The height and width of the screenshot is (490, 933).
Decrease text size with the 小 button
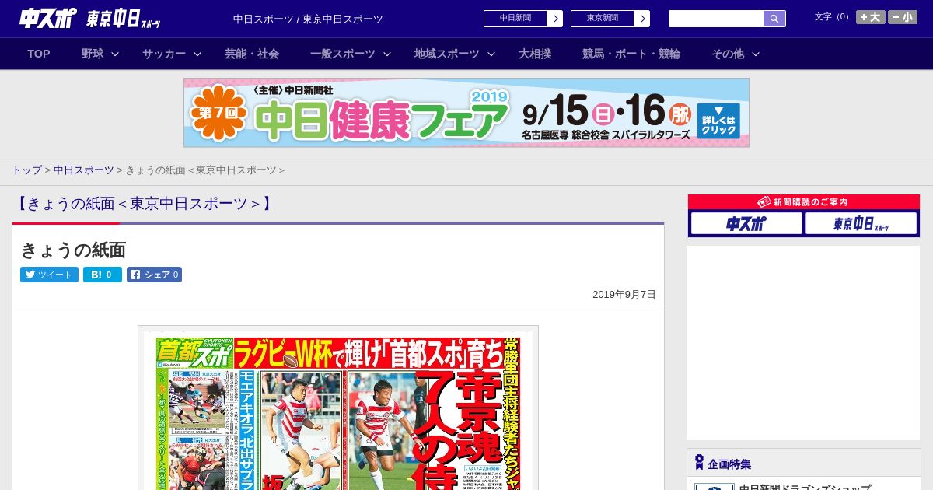point(903,17)
